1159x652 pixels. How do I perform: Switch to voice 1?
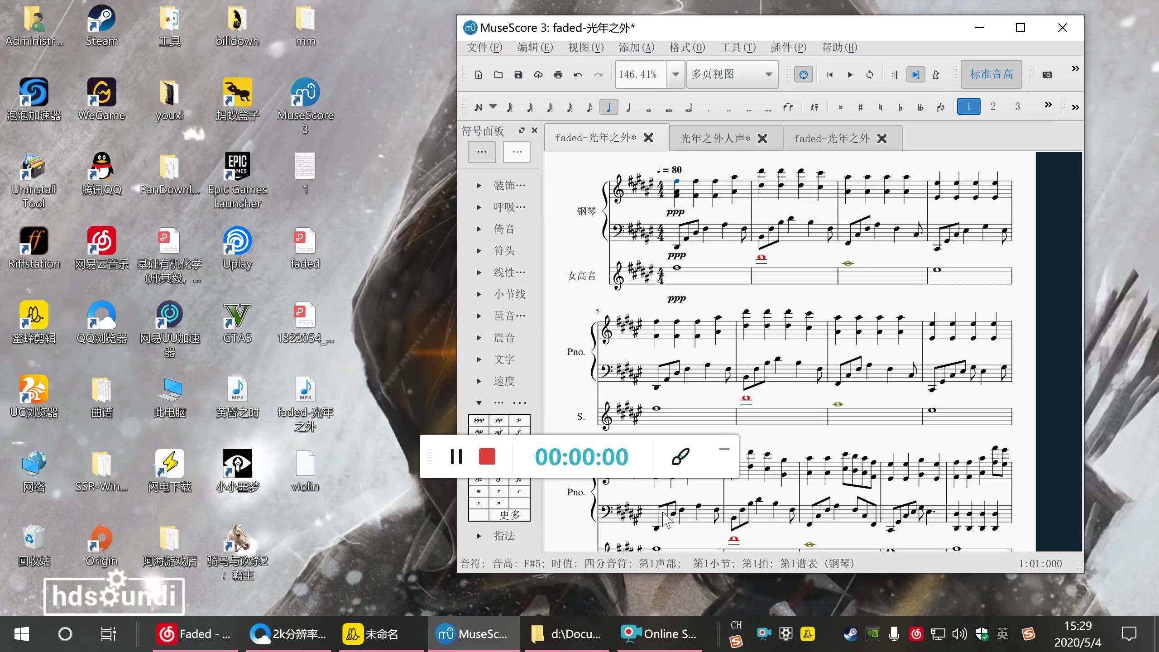pos(968,107)
